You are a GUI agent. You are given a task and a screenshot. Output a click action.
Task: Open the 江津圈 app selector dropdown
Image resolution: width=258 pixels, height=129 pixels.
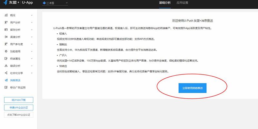(55, 3)
